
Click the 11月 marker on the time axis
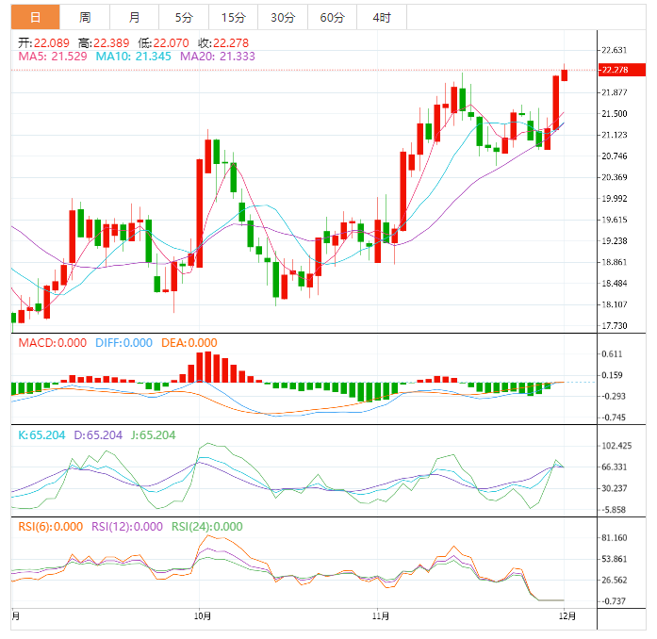click(381, 616)
